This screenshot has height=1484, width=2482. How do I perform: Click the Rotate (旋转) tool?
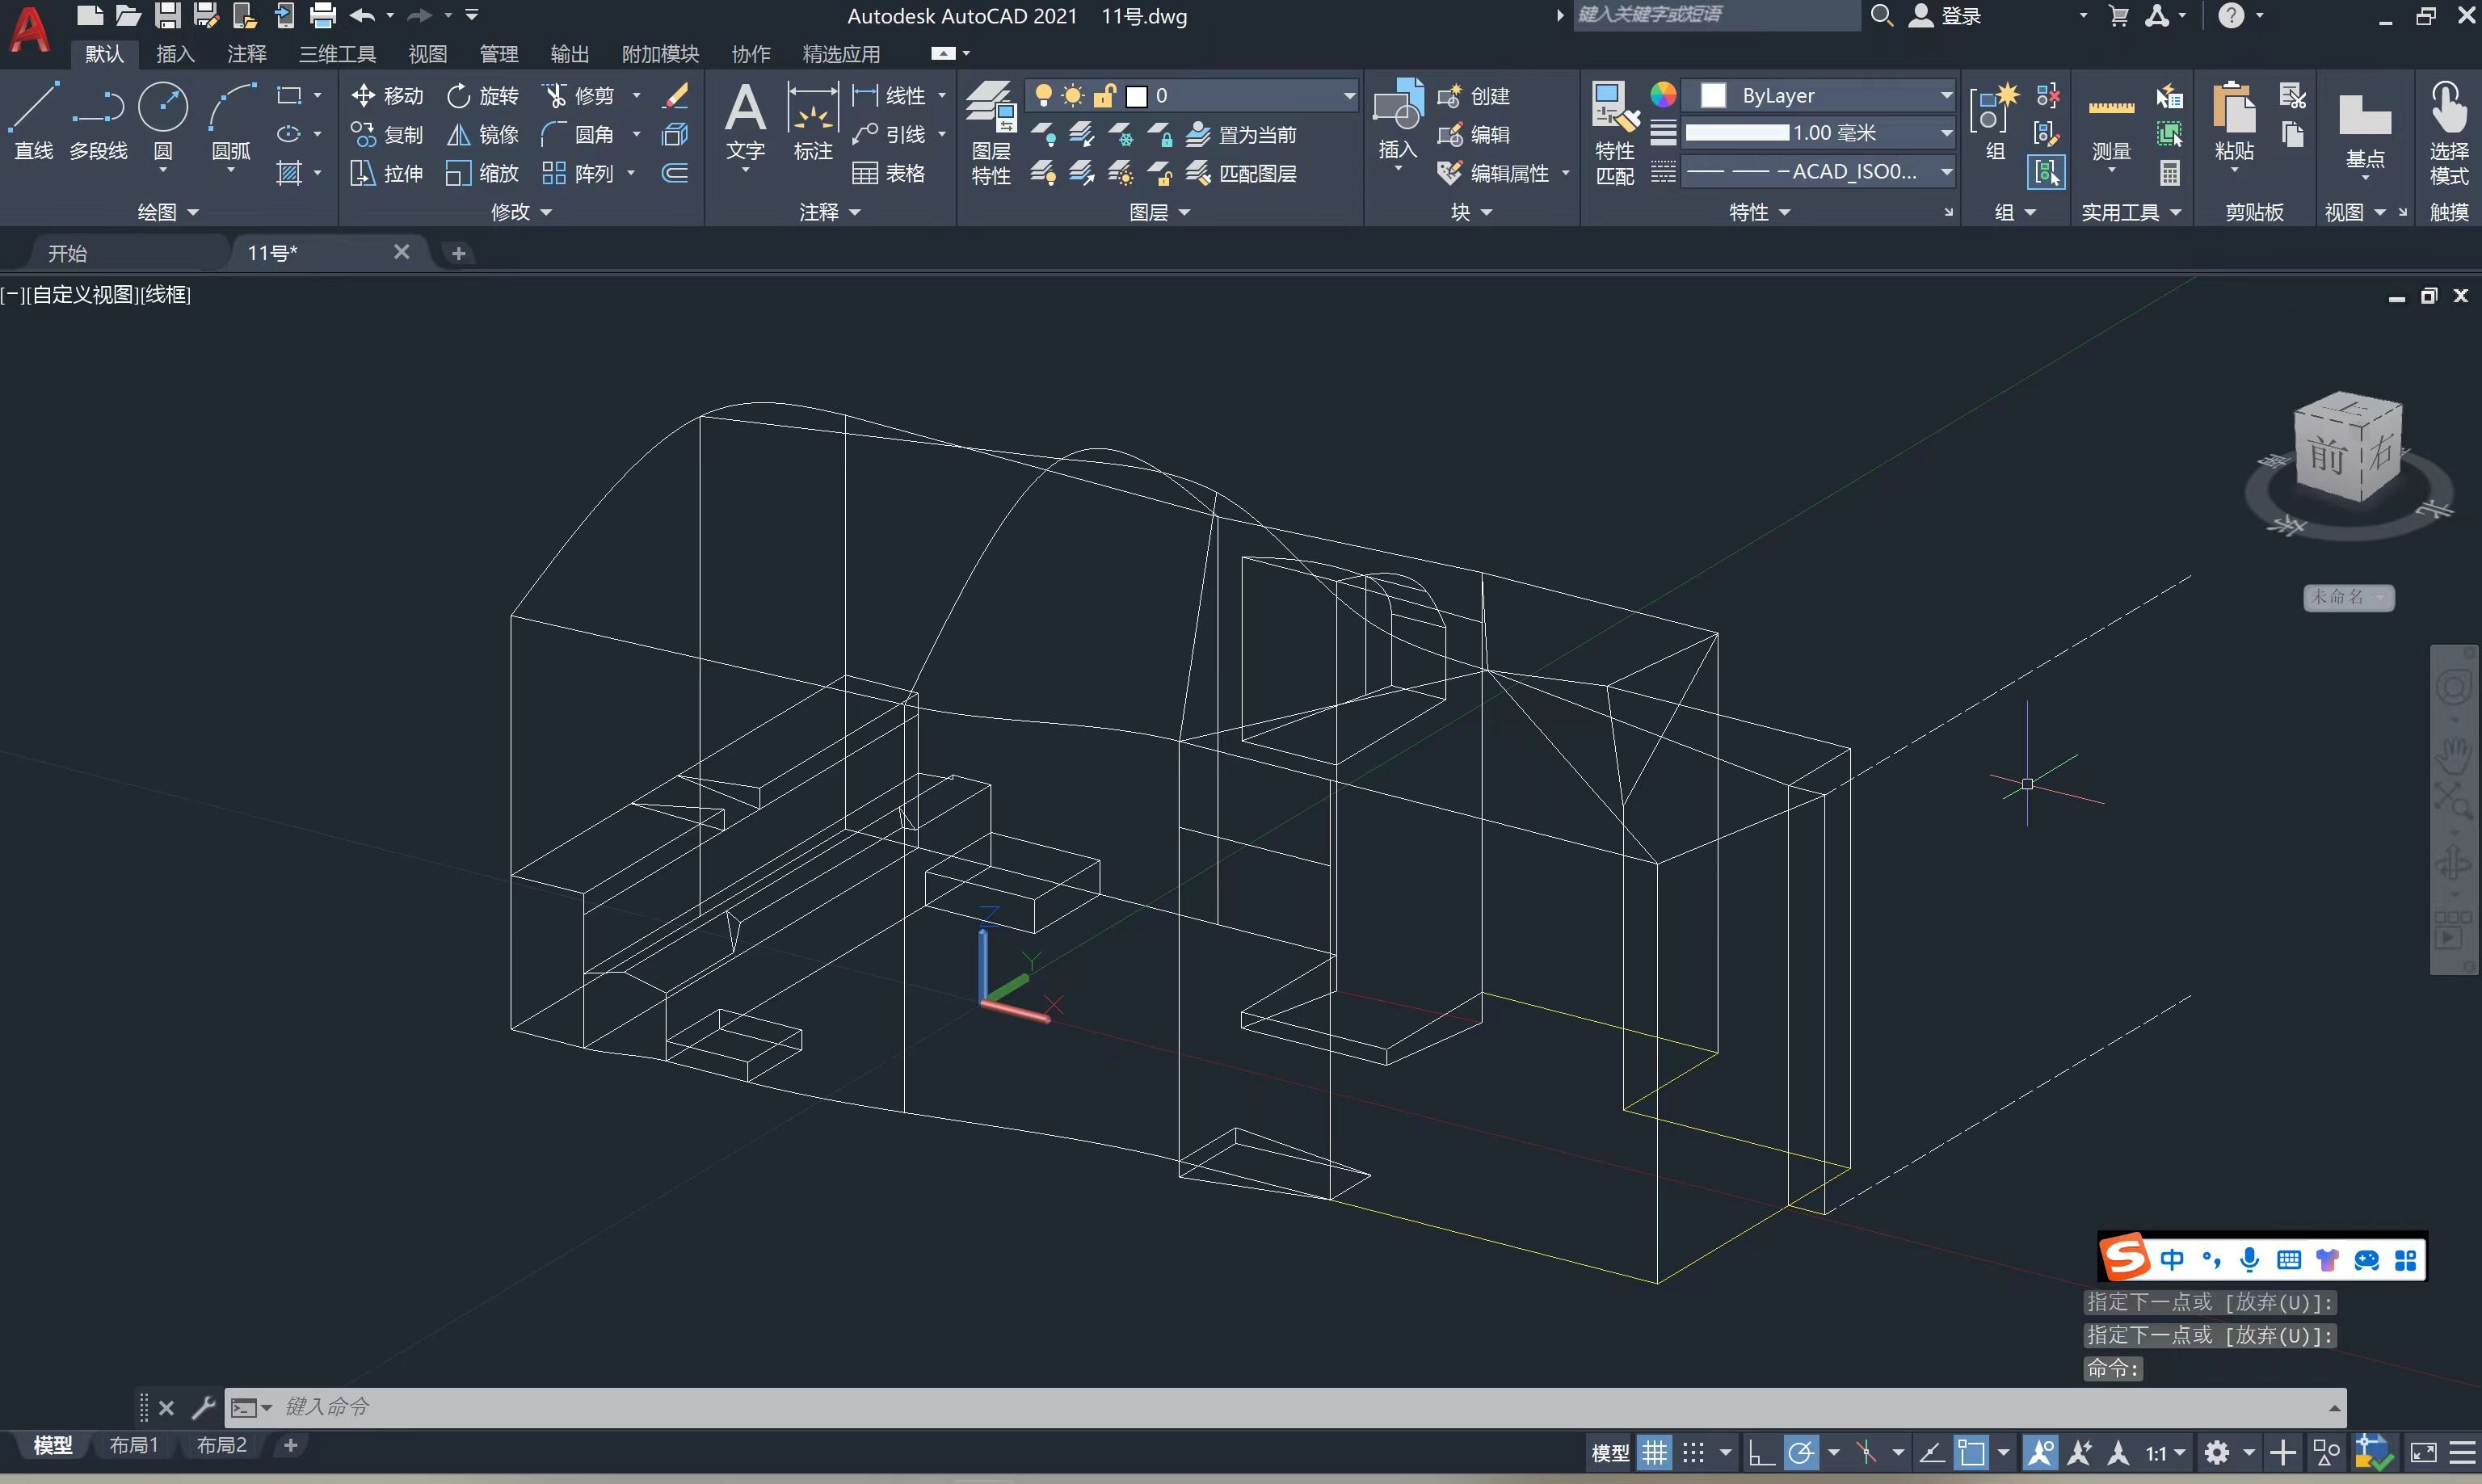click(483, 96)
